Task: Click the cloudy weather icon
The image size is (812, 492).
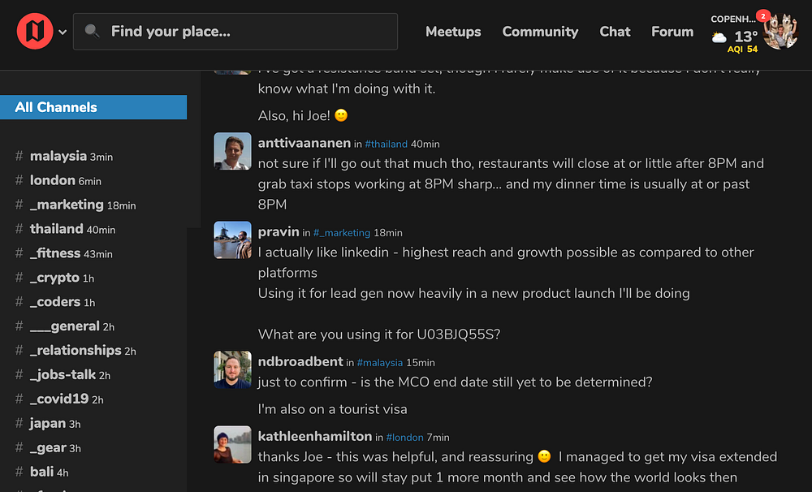Action: pos(719,37)
